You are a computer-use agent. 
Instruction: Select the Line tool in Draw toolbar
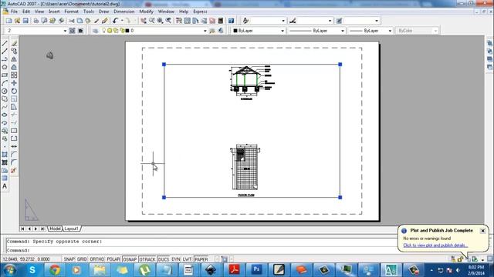pyautogui.click(x=5, y=43)
